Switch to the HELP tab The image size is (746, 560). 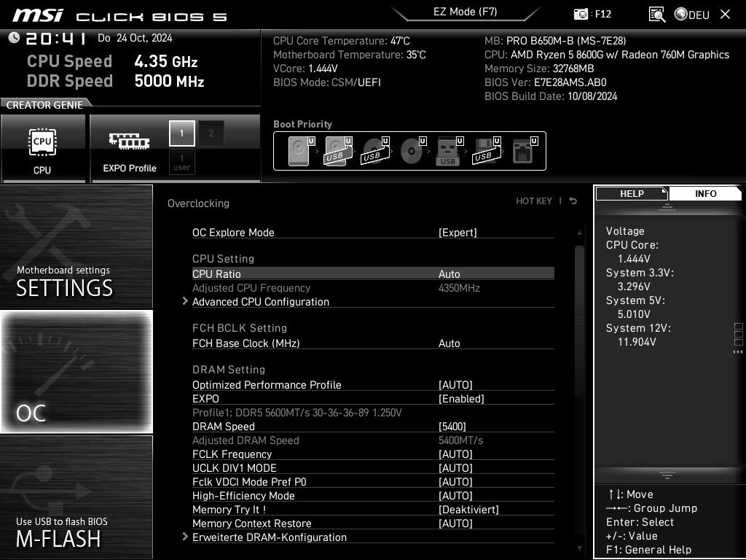[x=632, y=193]
